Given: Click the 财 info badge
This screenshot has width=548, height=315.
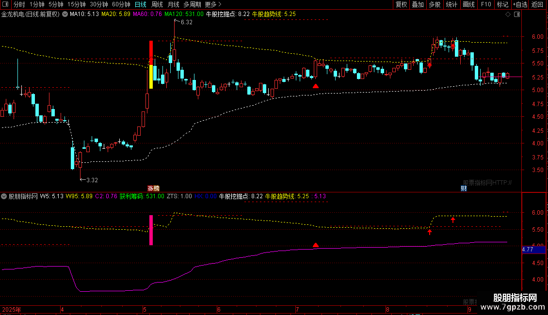Looking at the screenshot, I should pos(464,188).
